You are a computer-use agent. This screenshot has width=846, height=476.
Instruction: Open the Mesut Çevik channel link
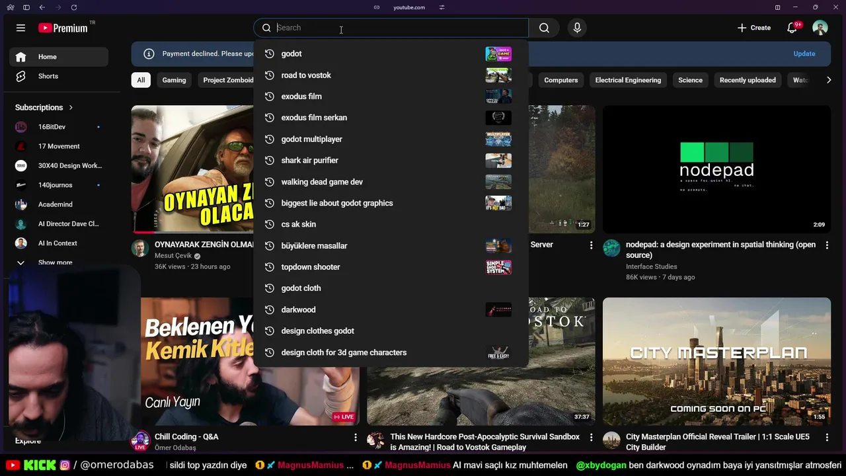(x=173, y=256)
